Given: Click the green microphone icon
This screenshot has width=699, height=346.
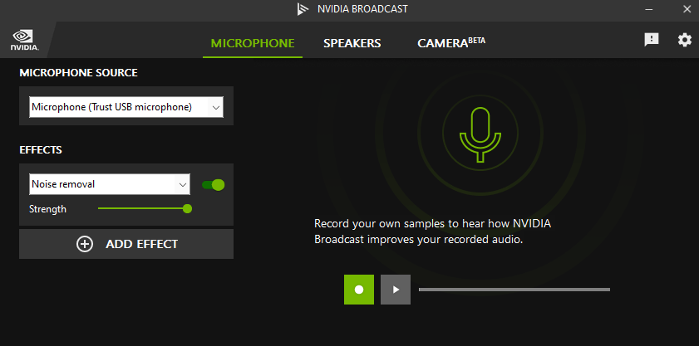Looking at the screenshot, I should (x=480, y=134).
